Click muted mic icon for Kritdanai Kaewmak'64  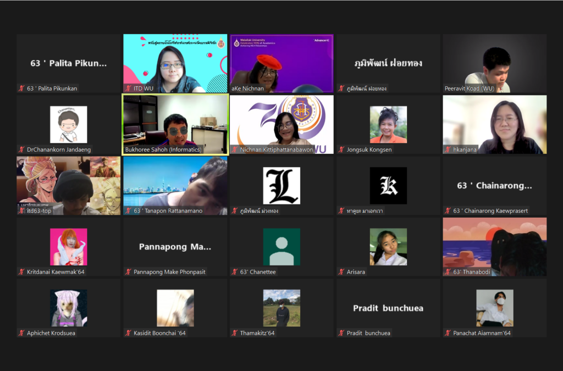[21, 272]
